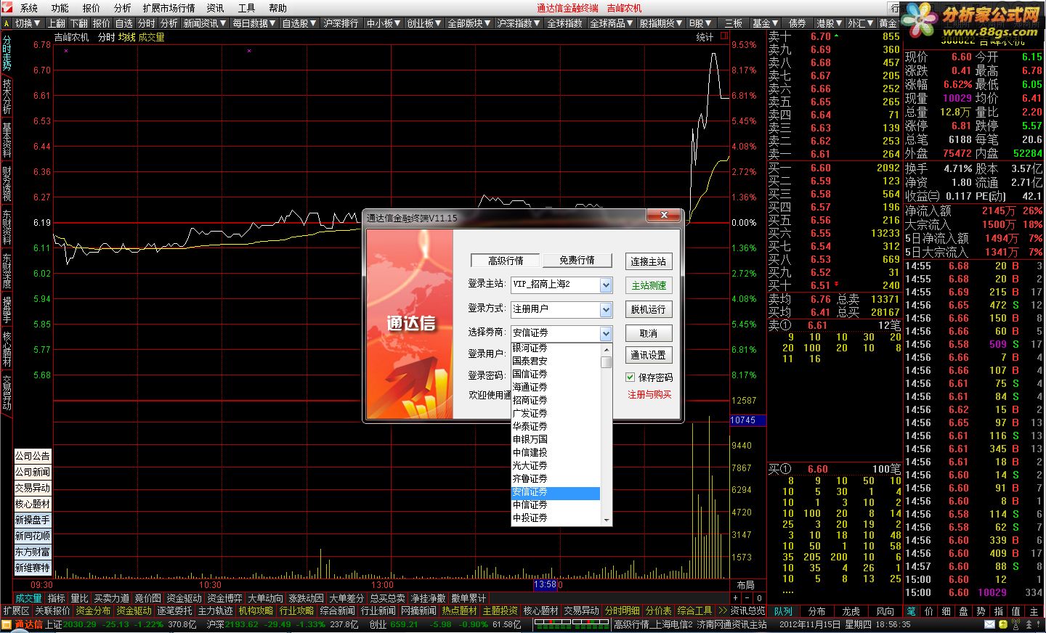Select the 主 tab in tick panel
The image size is (1046, 633).
pyautogui.click(x=1034, y=611)
